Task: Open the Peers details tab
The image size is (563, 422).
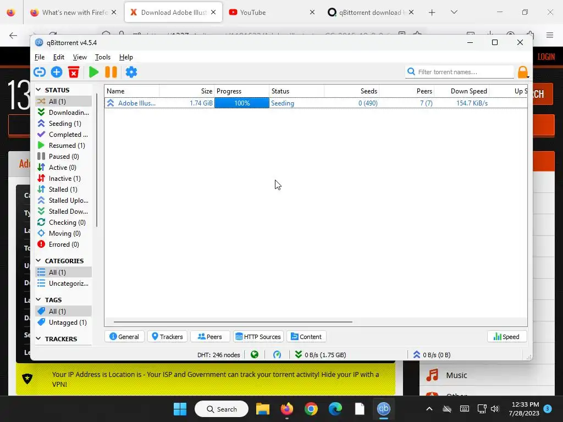Action: click(x=210, y=337)
